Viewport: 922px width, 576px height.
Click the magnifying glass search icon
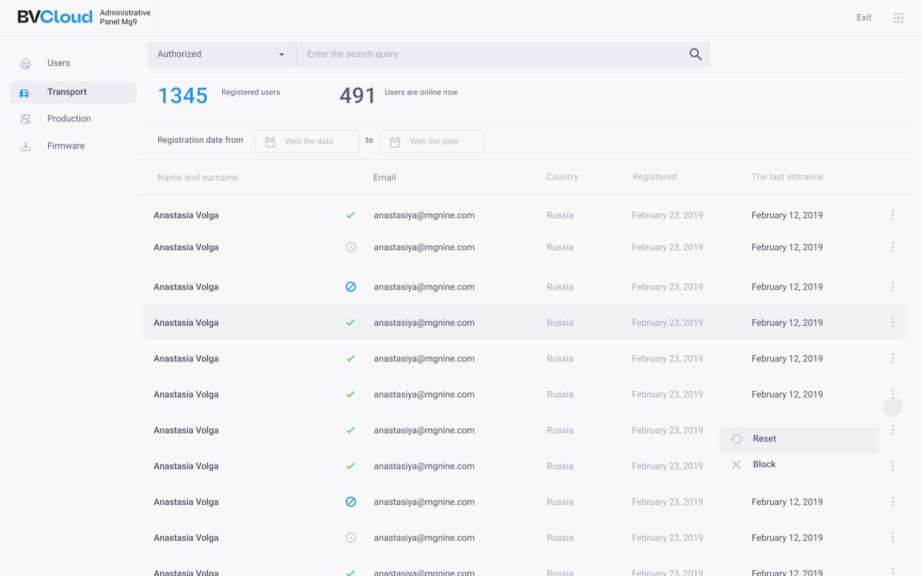tap(695, 54)
